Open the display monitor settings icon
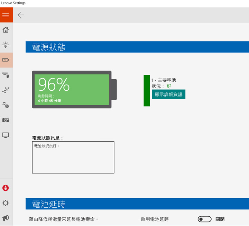The image size is (249, 226). (x=6, y=135)
